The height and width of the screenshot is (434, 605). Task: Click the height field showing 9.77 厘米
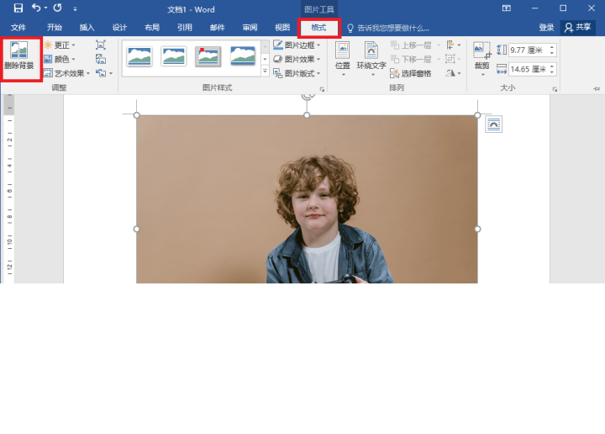point(529,50)
